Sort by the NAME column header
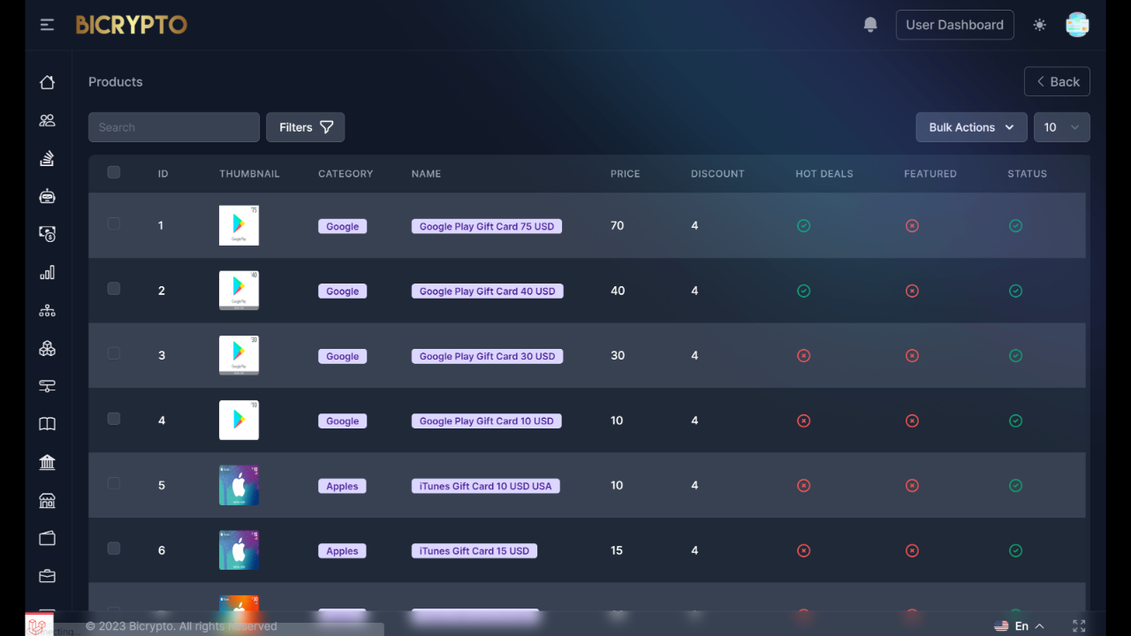The height and width of the screenshot is (636, 1131). pos(426,174)
